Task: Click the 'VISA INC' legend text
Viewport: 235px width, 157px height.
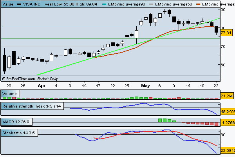Action: point(32,4)
